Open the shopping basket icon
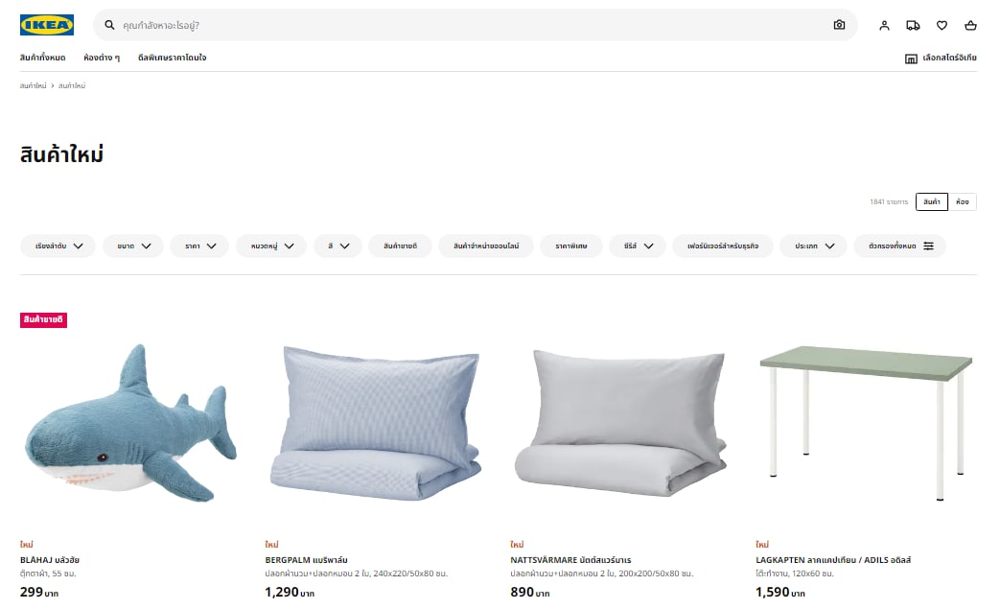1000x609 pixels. pos(970,26)
